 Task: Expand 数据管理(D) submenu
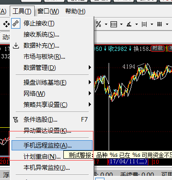point(52,68)
